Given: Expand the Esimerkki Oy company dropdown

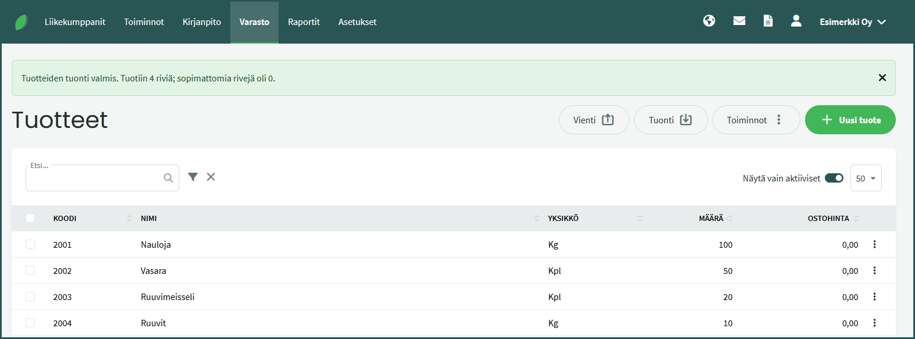Looking at the screenshot, I should point(852,22).
